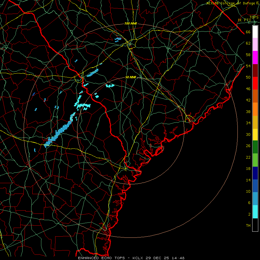Image resolution: width=260 pixels, height=260 pixels.
Task: Click the dark green 26 kft swatch
Action: (255, 147)
